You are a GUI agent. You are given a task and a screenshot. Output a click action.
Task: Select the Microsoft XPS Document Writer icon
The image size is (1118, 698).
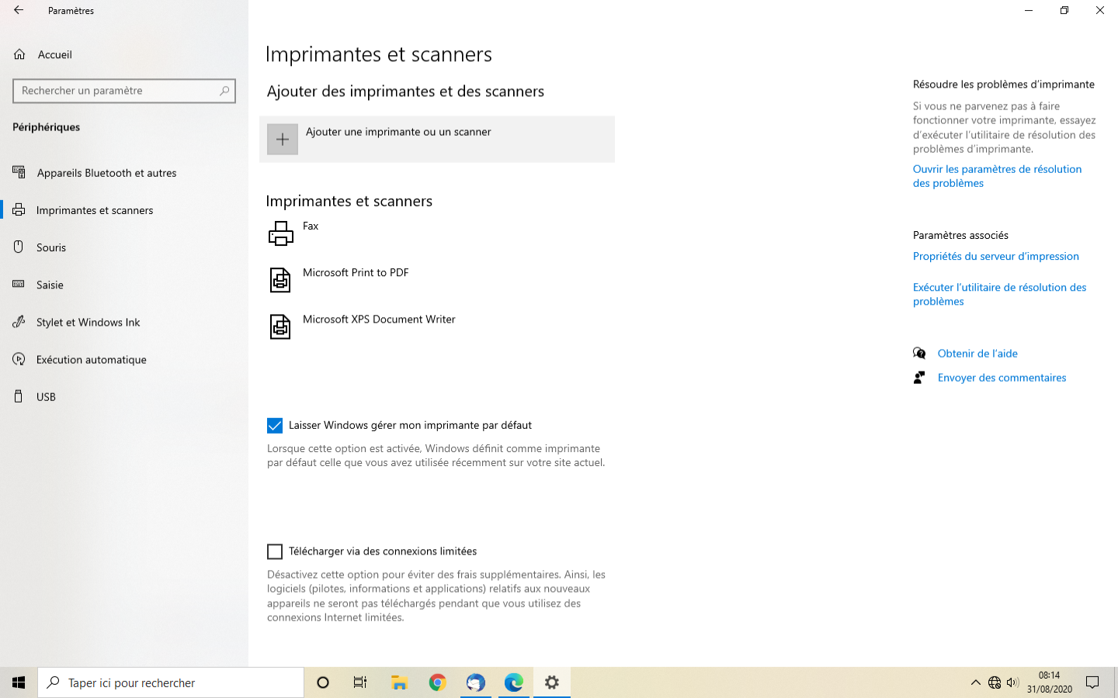click(x=280, y=327)
